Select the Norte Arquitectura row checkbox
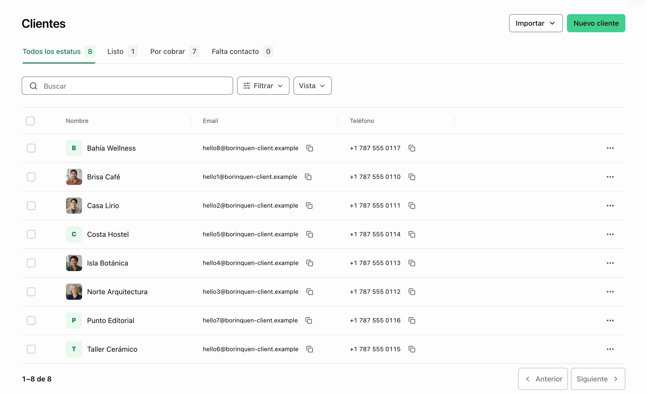Viewport: 647px width, 394px height. pos(31,292)
